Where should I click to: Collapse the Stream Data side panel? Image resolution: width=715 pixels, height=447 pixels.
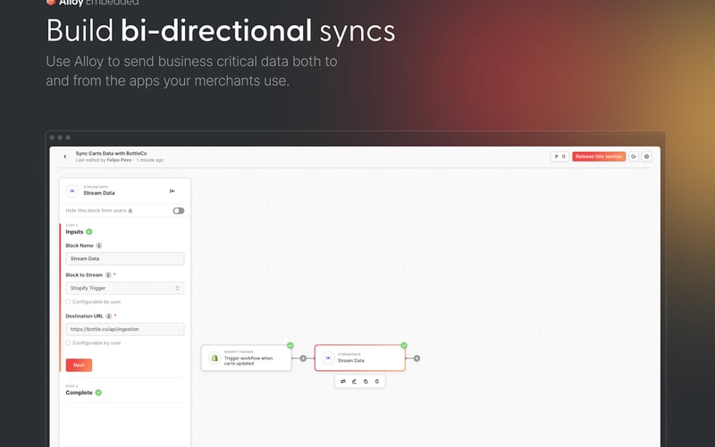click(x=172, y=191)
